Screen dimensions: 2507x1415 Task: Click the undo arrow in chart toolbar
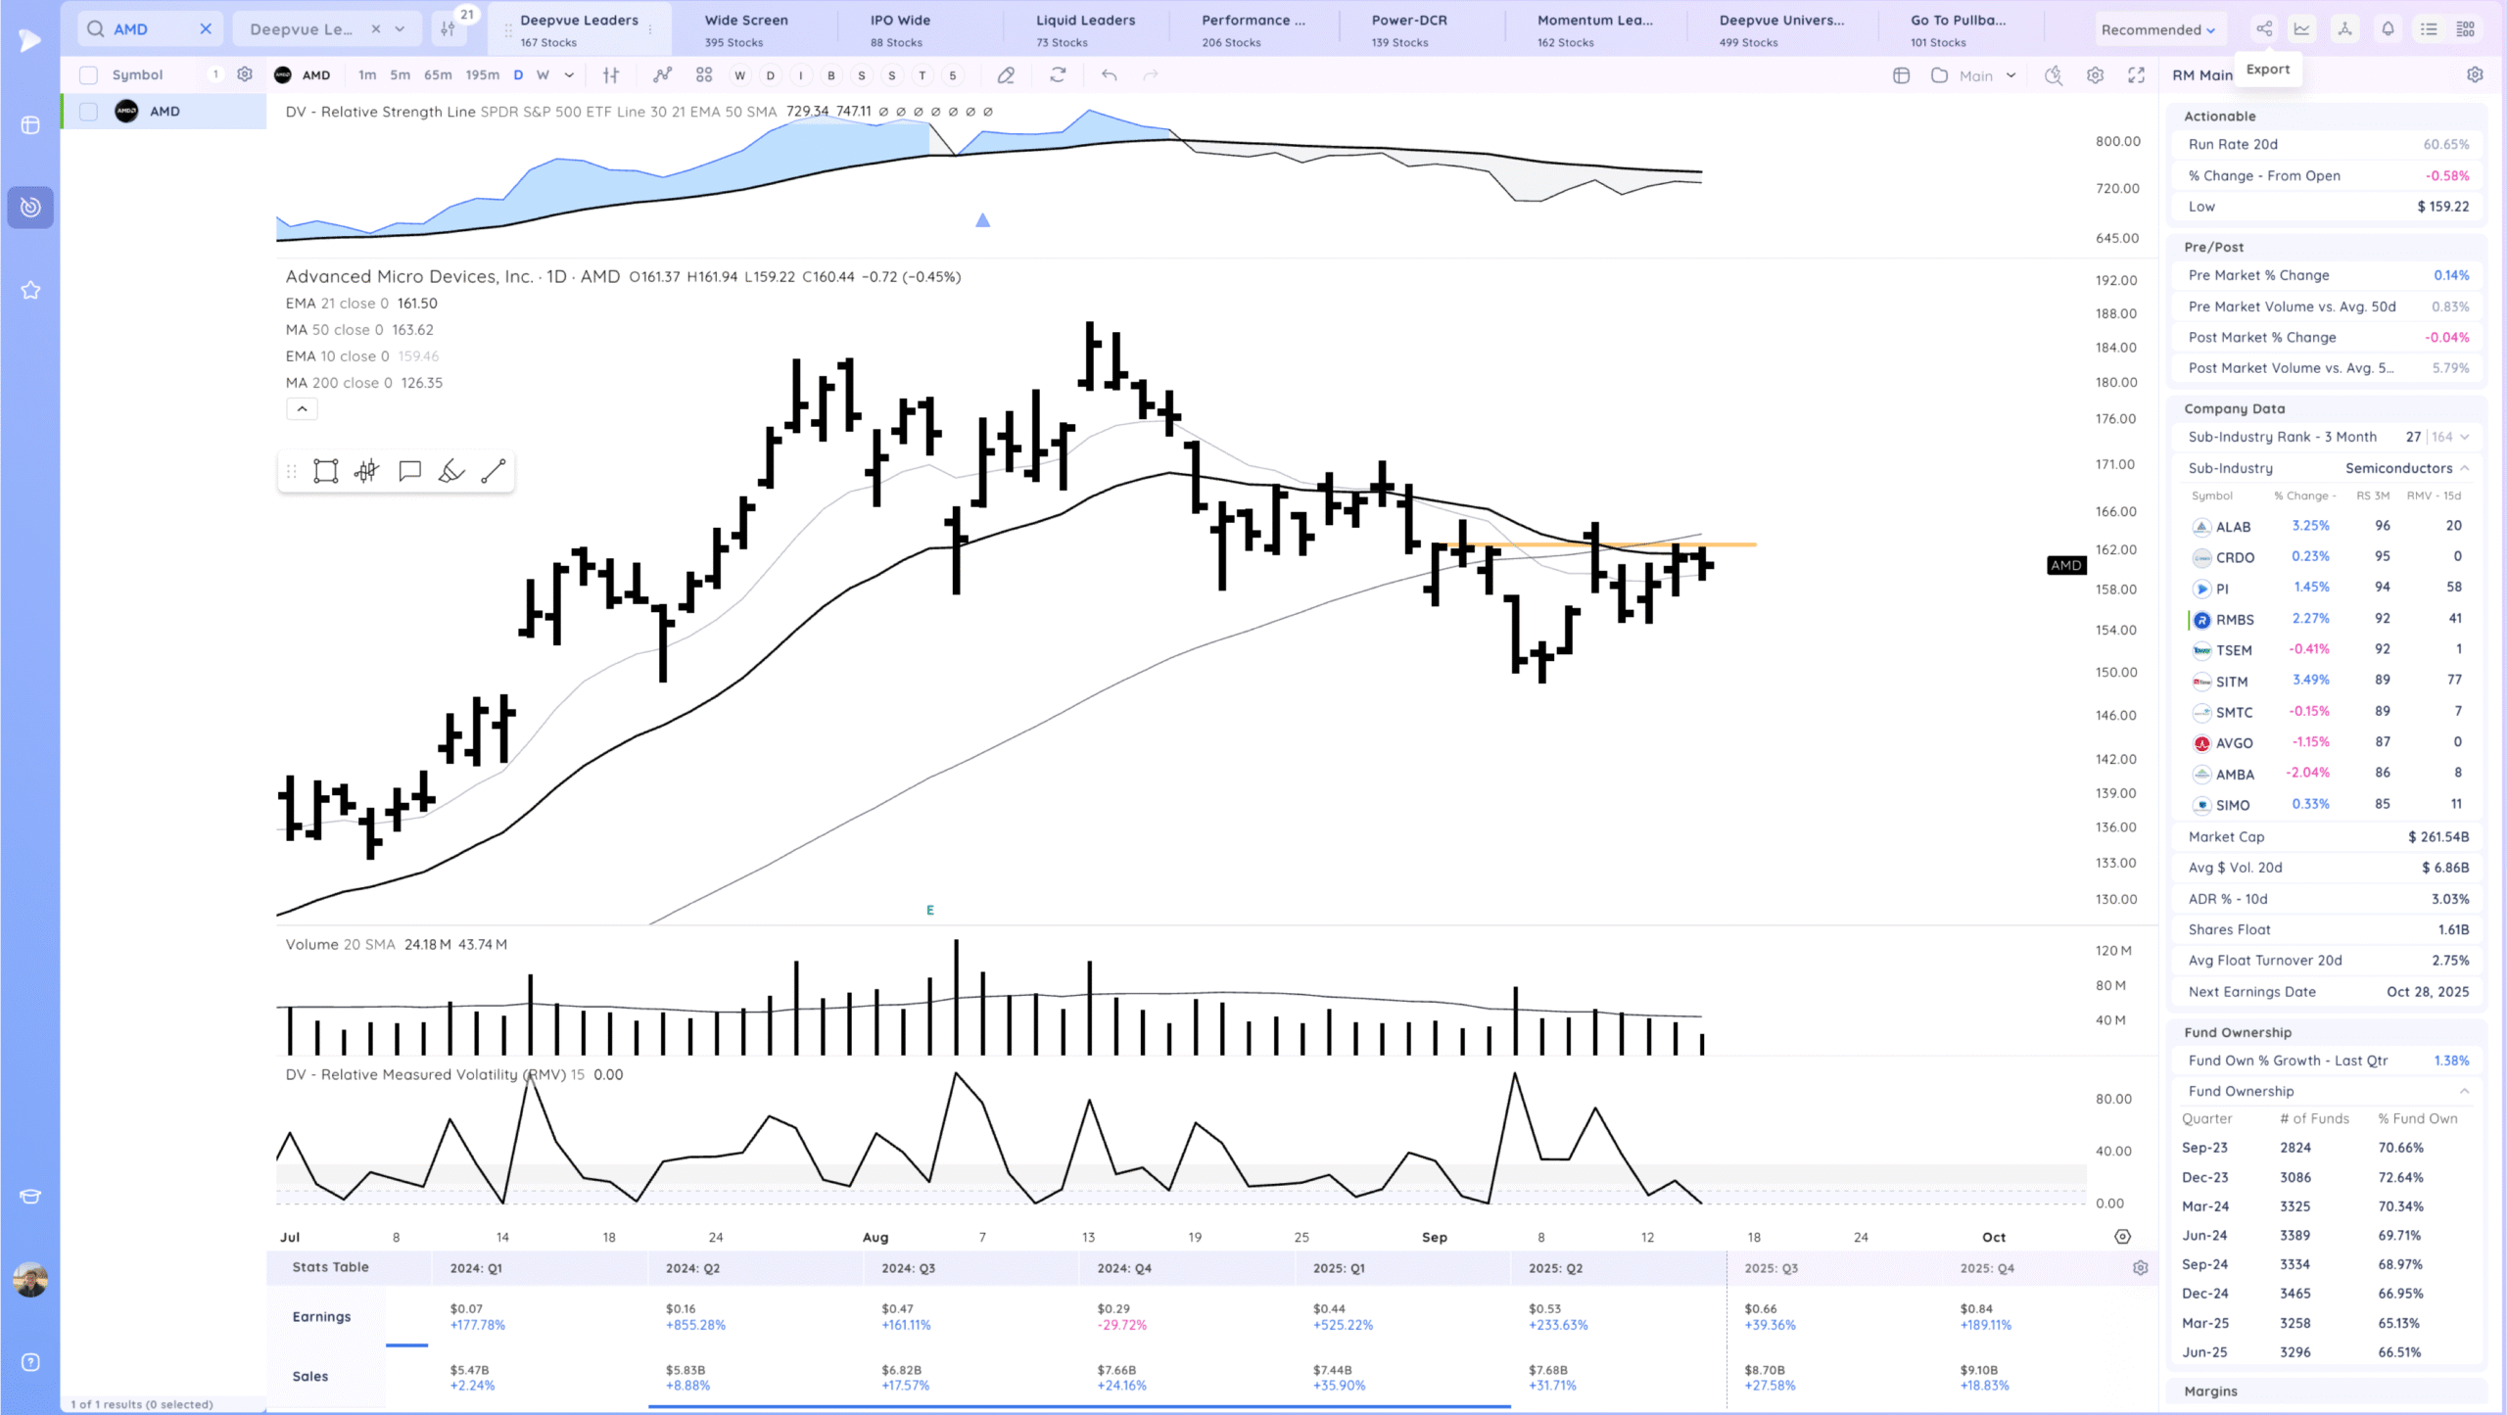click(x=1109, y=75)
